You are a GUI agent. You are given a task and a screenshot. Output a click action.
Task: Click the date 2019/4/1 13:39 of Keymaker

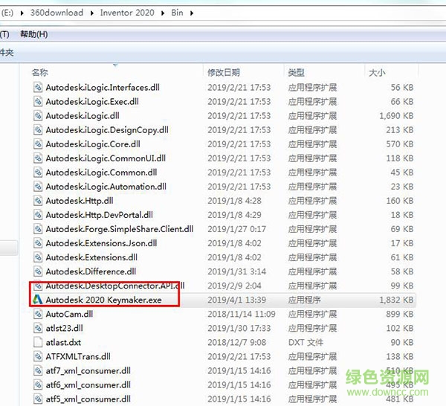pyautogui.click(x=236, y=300)
